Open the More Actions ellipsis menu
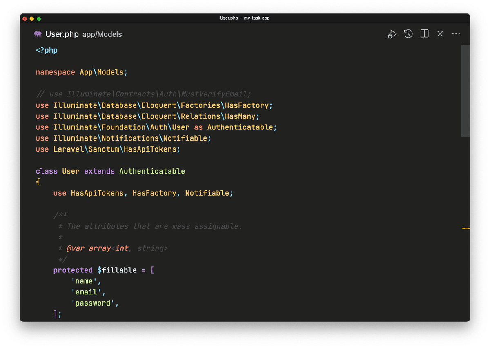The image size is (490, 348). click(456, 34)
